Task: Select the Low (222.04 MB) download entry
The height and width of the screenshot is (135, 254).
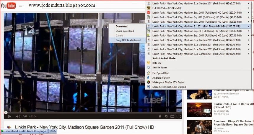Action: [x=198, y=12]
